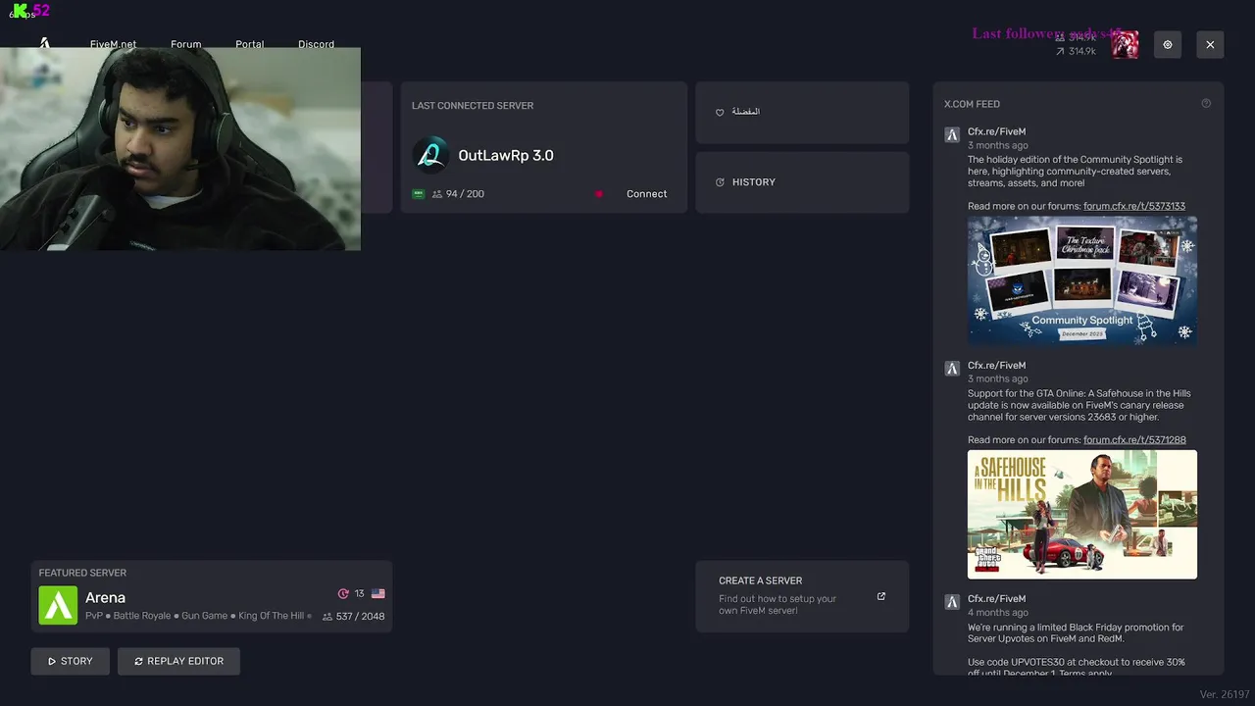This screenshot has height=706, width=1255.
Task: Launch STORY mode button
Action: [71, 661]
